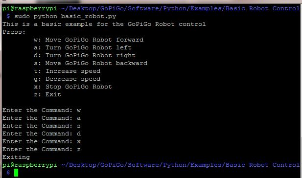302x178 pixels.
Task: Select the 's: Move GoPiGo Robot backward' line
Action: coord(91,63)
